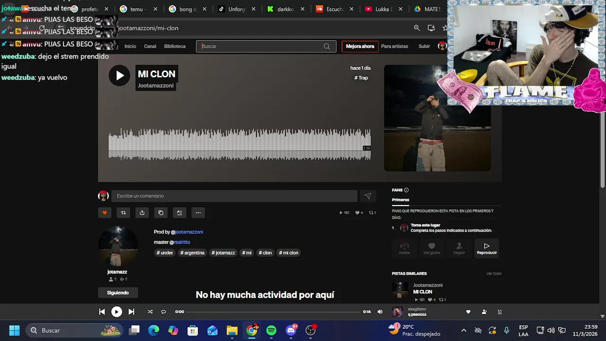Open the three-dots more options menu
The image size is (606, 341).
click(x=198, y=213)
